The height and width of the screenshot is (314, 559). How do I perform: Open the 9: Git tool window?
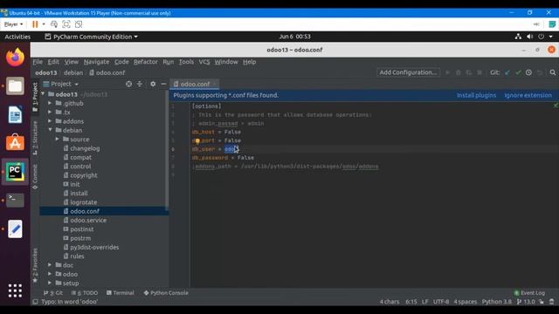[52, 293]
